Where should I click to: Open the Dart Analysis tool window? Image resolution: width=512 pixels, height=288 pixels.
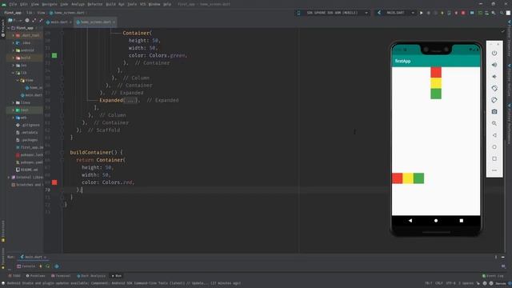pyautogui.click(x=91, y=276)
